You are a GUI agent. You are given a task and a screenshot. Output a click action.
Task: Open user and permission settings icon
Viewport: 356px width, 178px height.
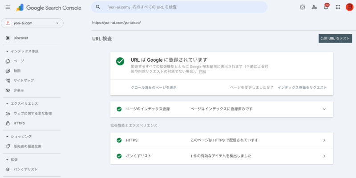(314, 7)
